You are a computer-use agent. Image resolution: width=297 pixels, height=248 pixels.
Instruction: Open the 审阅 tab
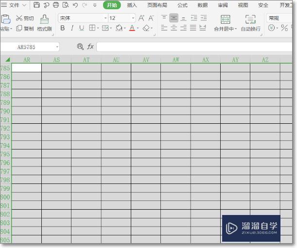point(223,5)
